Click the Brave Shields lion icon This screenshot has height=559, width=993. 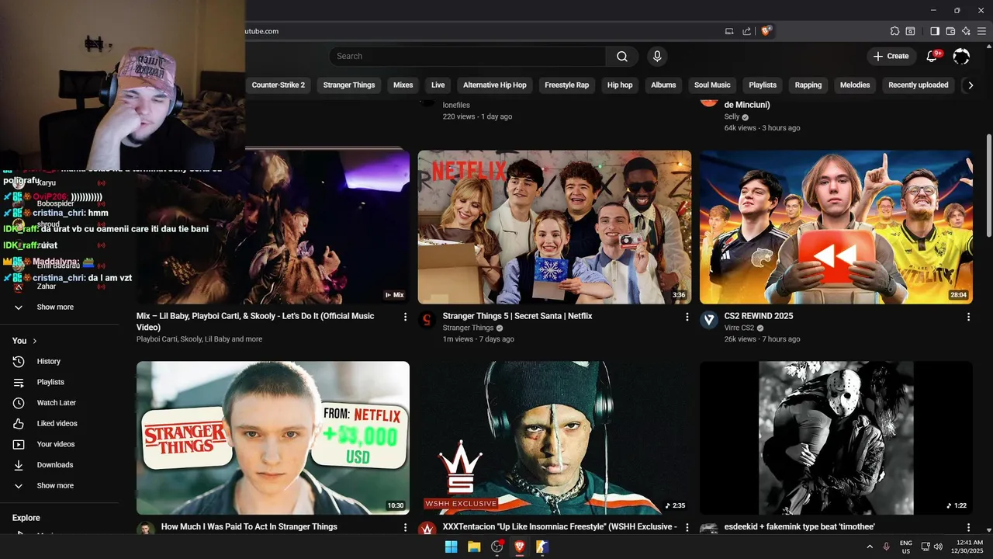766,31
